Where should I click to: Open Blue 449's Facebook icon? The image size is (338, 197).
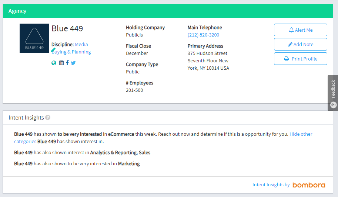(67, 63)
